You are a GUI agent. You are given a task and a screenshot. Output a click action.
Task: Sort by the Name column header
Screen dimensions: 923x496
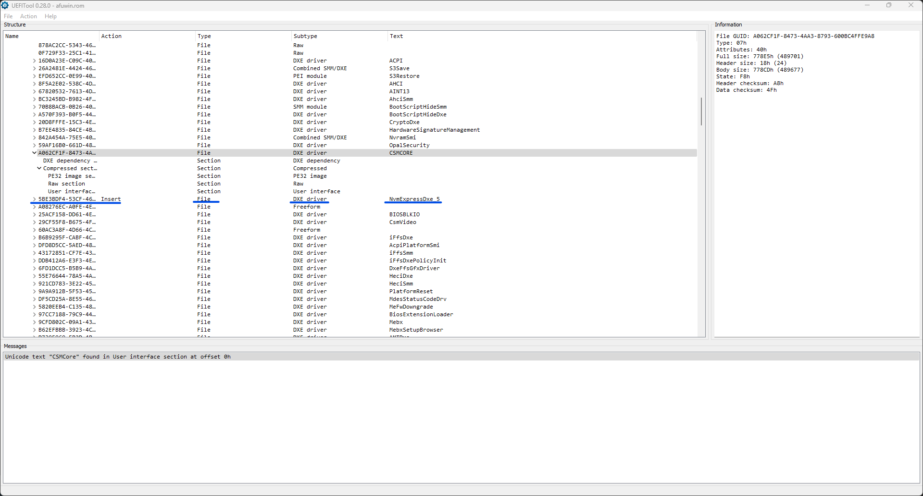point(51,36)
